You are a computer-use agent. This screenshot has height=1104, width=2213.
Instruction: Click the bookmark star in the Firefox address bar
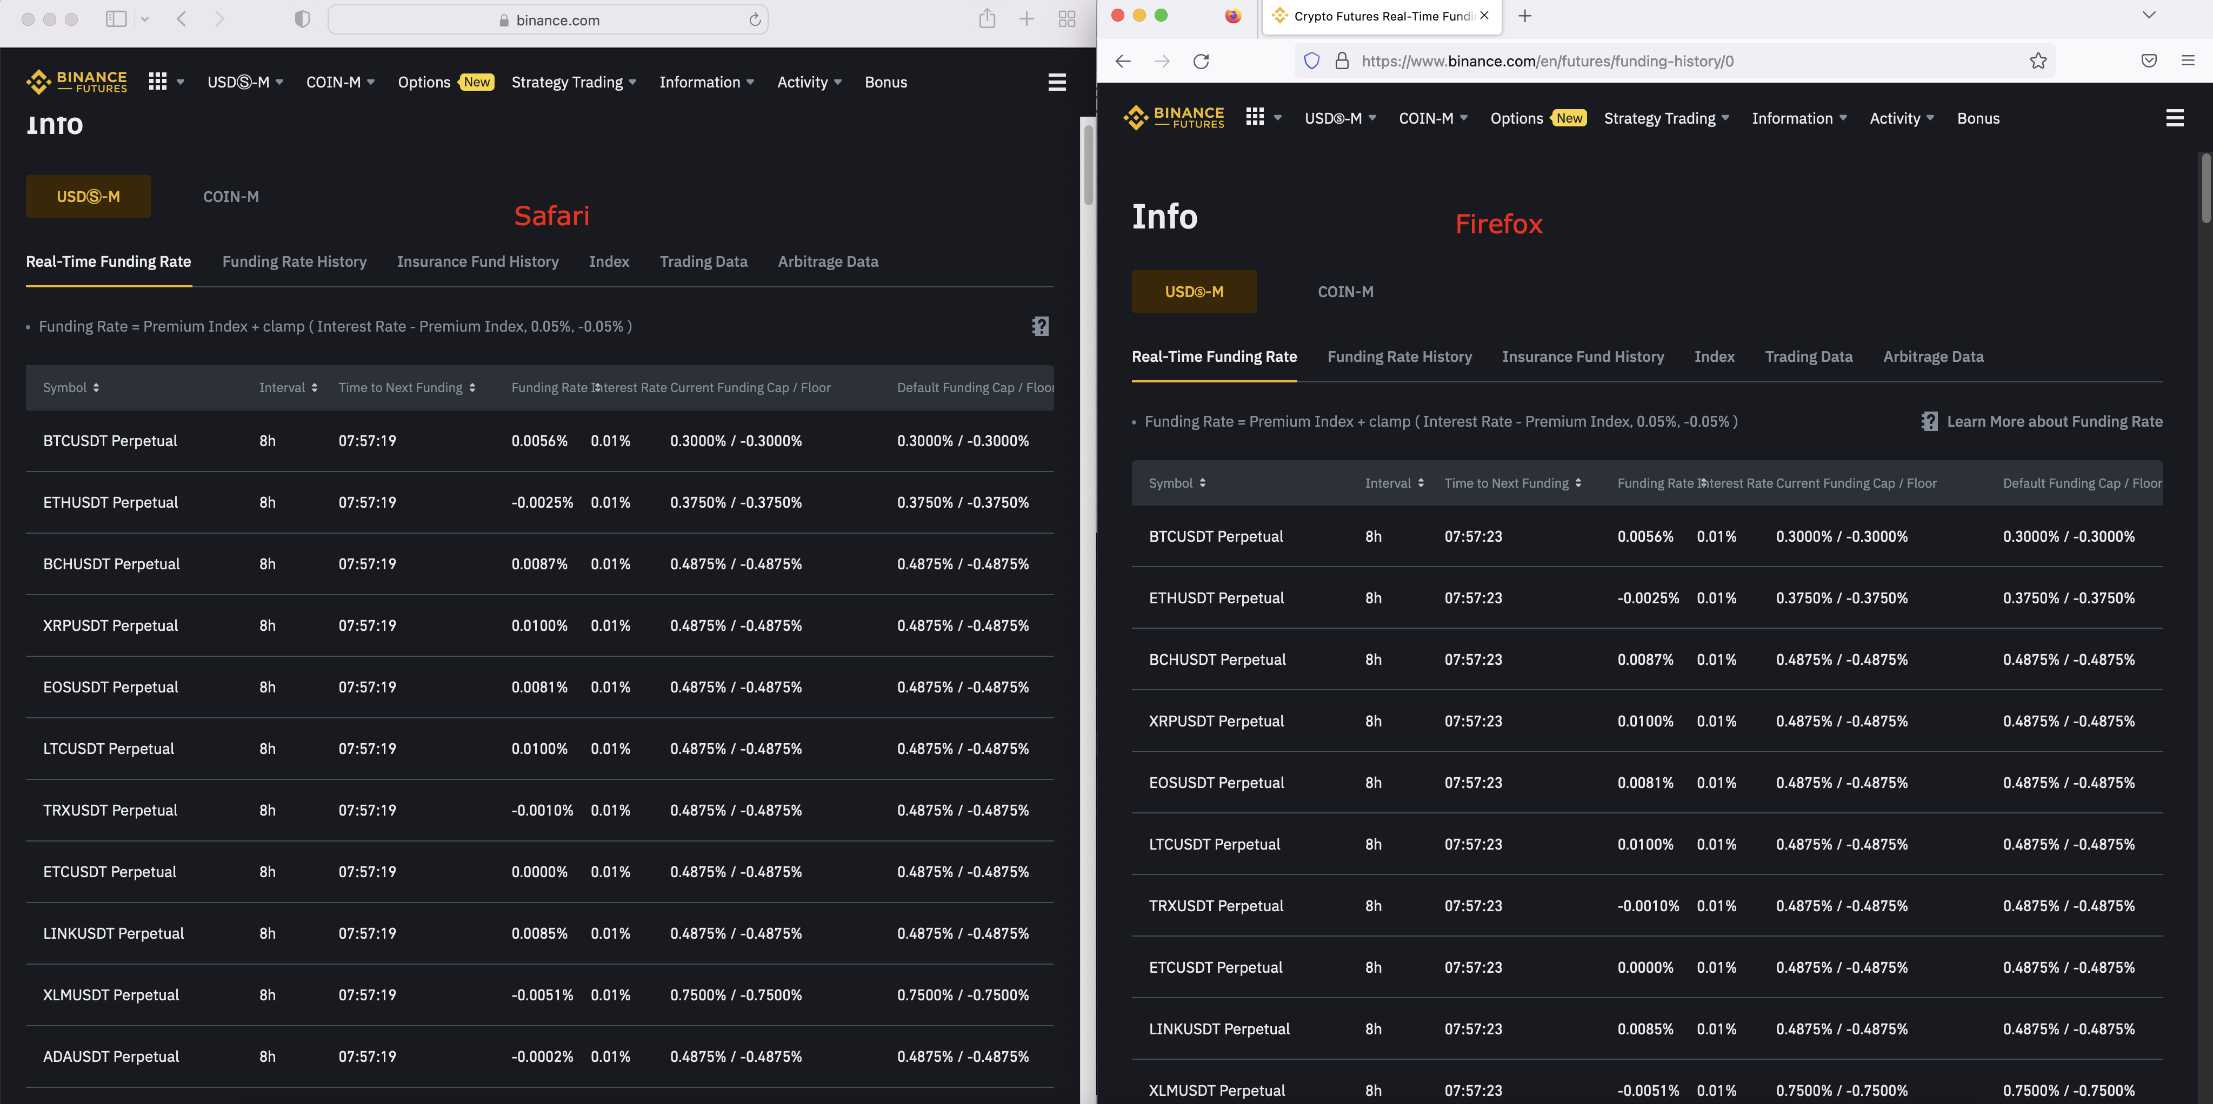[x=2038, y=61]
